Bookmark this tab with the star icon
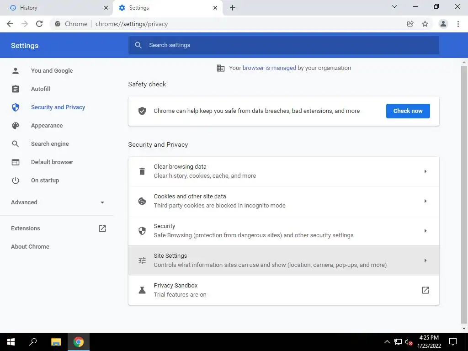468x351 pixels. point(425,24)
